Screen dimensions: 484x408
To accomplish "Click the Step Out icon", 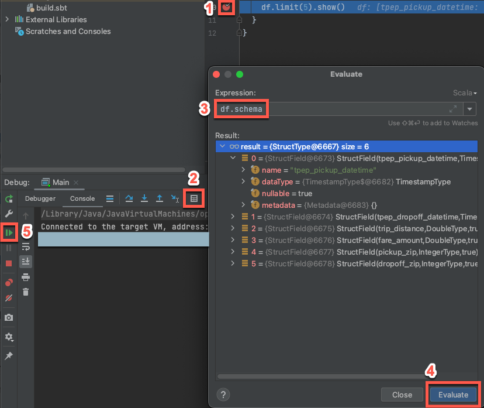I will pos(159,198).
